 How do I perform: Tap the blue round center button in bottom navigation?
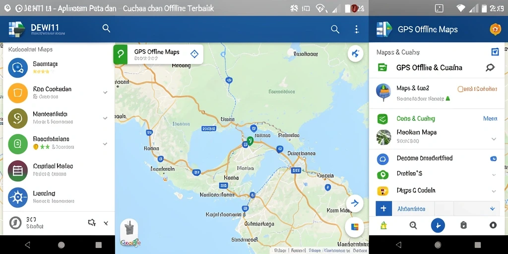(x=438, y=225)
